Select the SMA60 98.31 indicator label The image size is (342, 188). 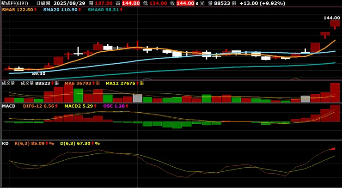coord(104,10)
